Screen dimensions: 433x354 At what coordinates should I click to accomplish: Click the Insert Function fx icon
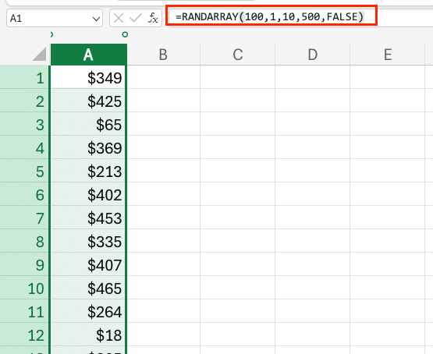[x=153, y=18]
